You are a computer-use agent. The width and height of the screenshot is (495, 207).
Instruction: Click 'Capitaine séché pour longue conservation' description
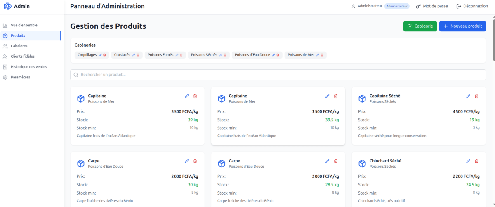click(x=392, y=136)
